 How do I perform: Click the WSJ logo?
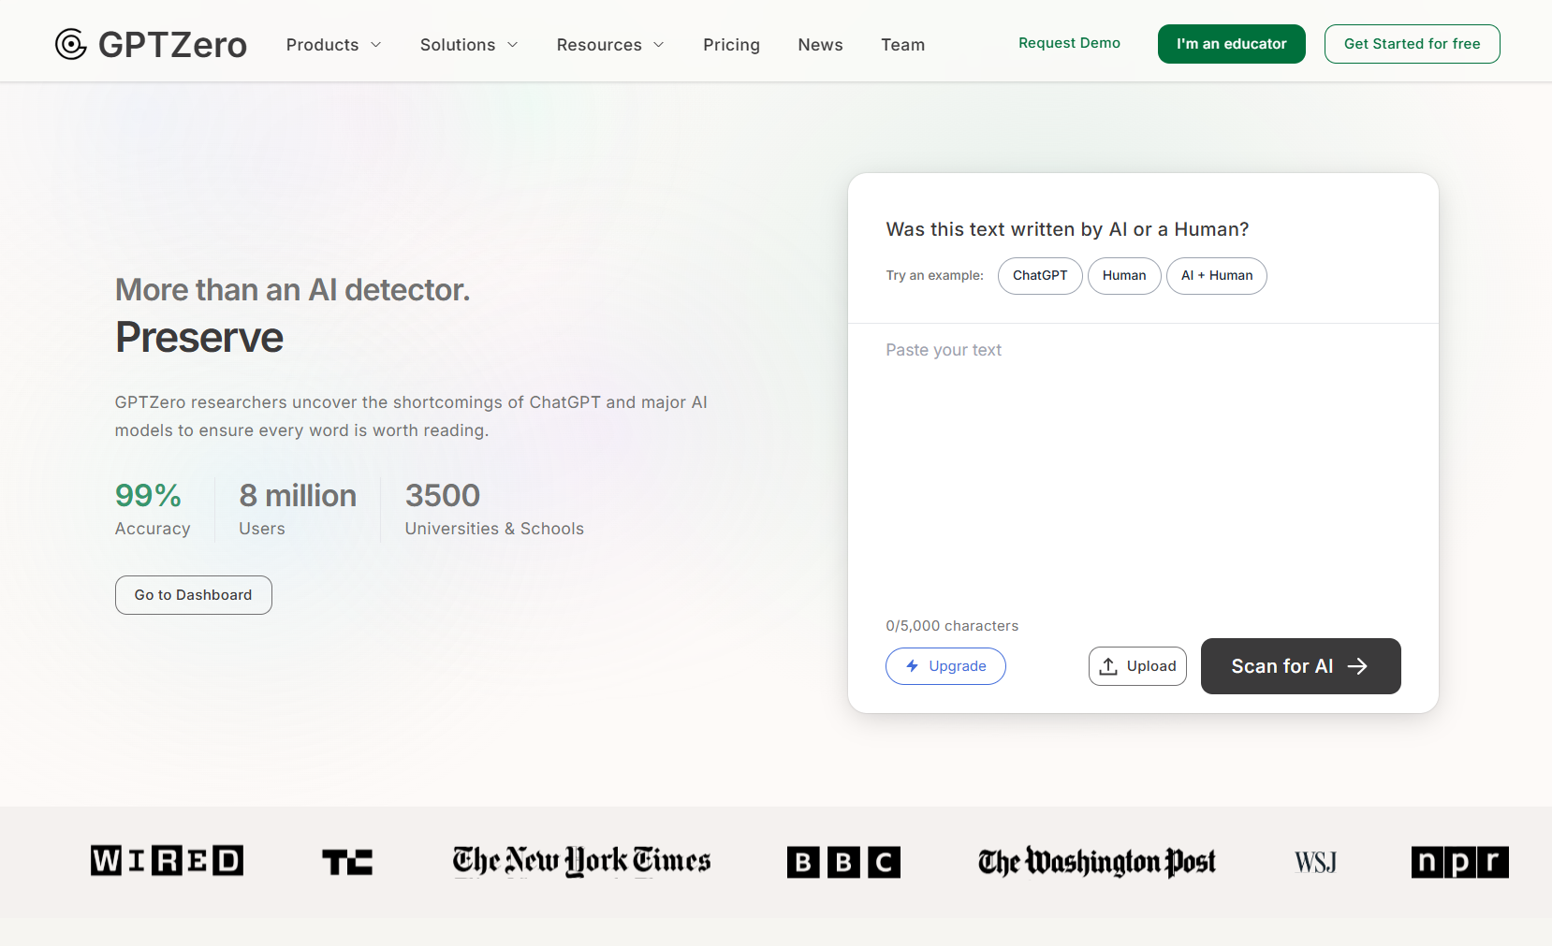(1315, 862)
